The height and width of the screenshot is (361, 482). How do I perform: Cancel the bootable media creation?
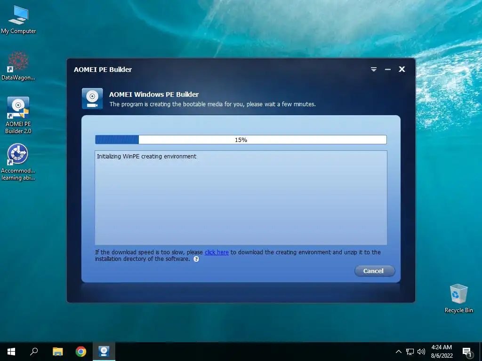(x=374, y=271)
